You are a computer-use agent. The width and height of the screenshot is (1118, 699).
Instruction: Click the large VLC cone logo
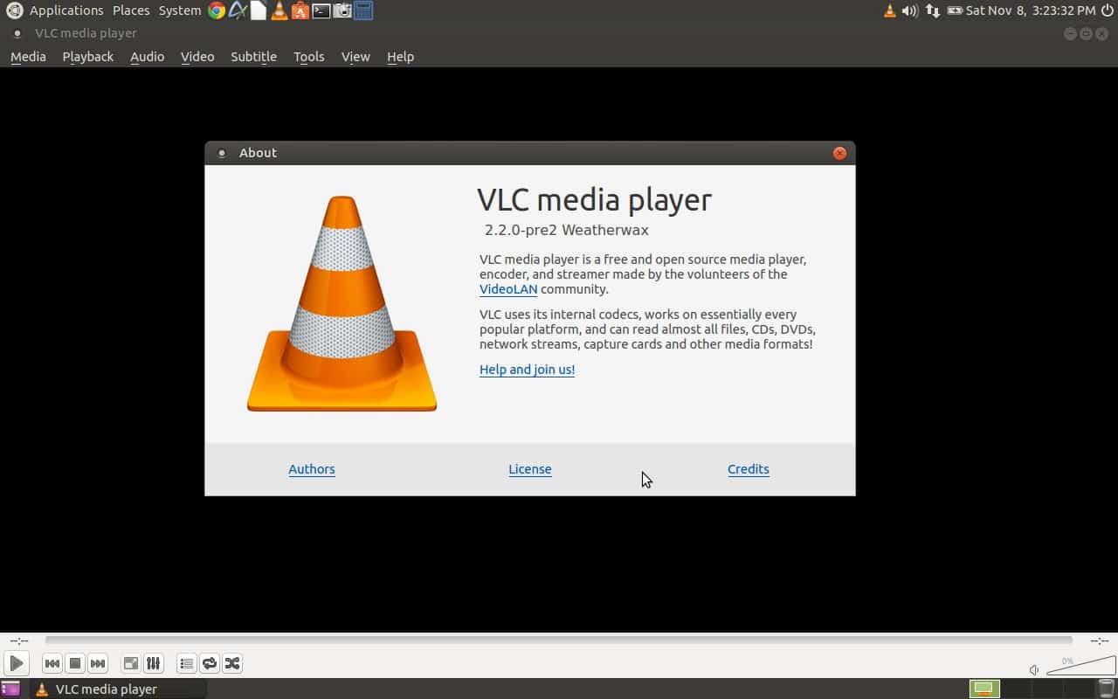click(x=342, y=303)
